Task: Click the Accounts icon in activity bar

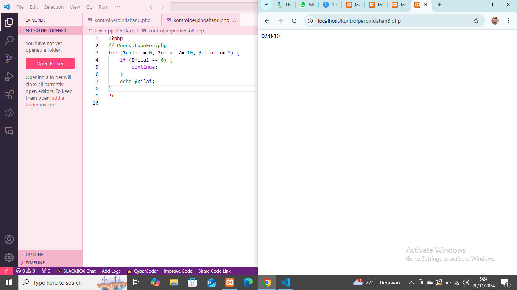Action: 9,240
